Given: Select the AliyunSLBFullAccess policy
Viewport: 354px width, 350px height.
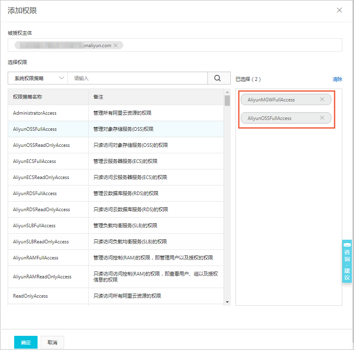Looking at the screenshot, I should click(116, 226).
